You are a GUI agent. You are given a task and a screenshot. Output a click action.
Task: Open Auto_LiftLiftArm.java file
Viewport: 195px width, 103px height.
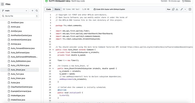pos(20,66)
